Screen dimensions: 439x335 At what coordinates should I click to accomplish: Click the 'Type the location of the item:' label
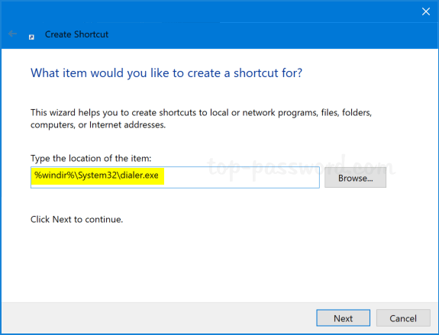(x=91, y=159)
